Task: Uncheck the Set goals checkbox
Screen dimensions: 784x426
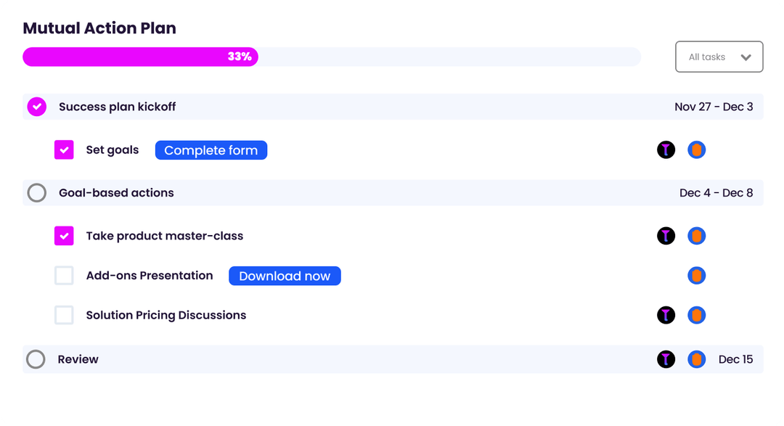Action: 64,149
